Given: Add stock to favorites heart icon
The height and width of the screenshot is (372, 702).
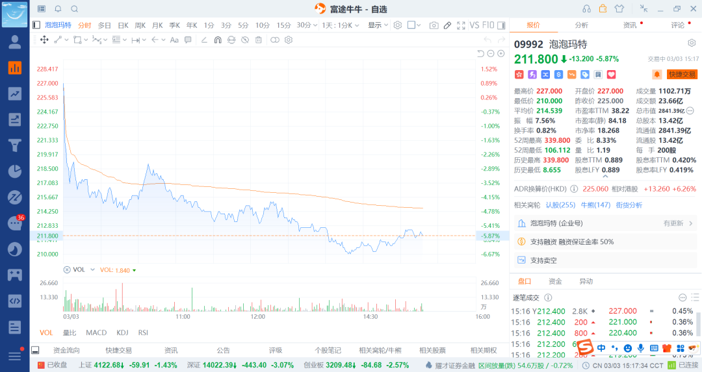Looking at the screenshot, I should tap(612, 75).
